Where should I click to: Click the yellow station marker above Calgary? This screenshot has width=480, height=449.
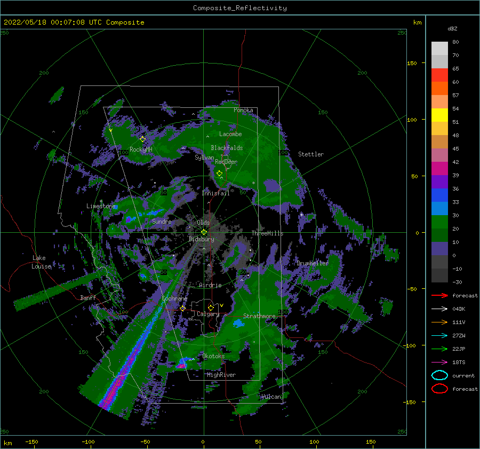click(x=211, y=308)
